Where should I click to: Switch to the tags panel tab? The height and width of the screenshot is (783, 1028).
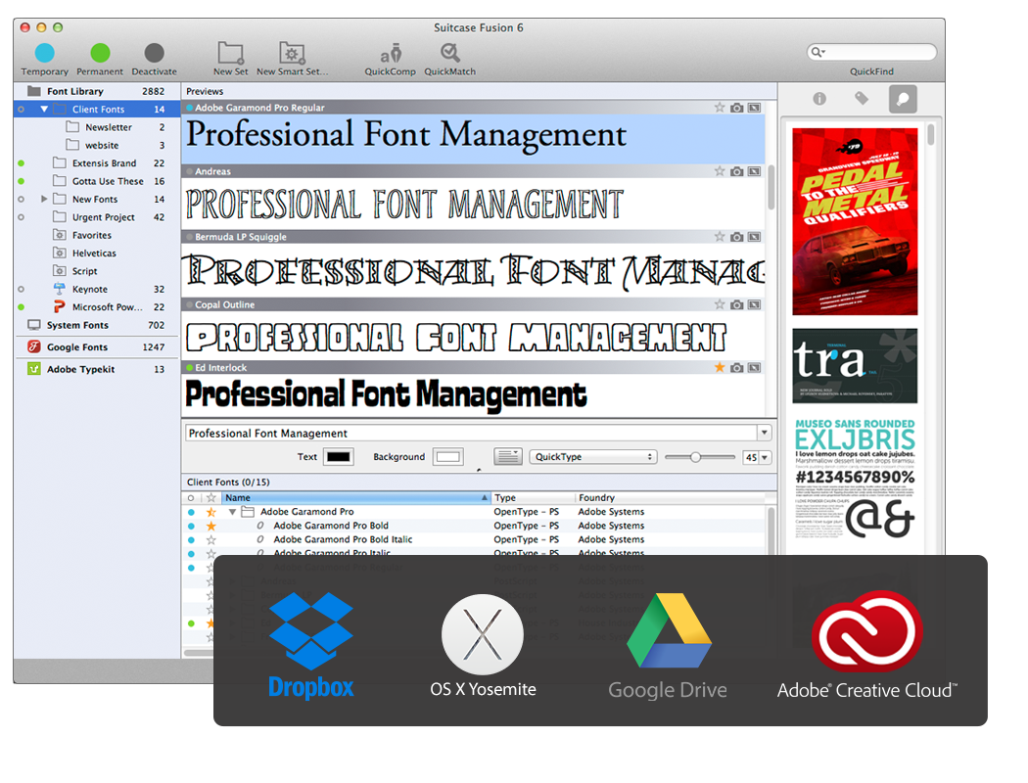click(861, 99)
